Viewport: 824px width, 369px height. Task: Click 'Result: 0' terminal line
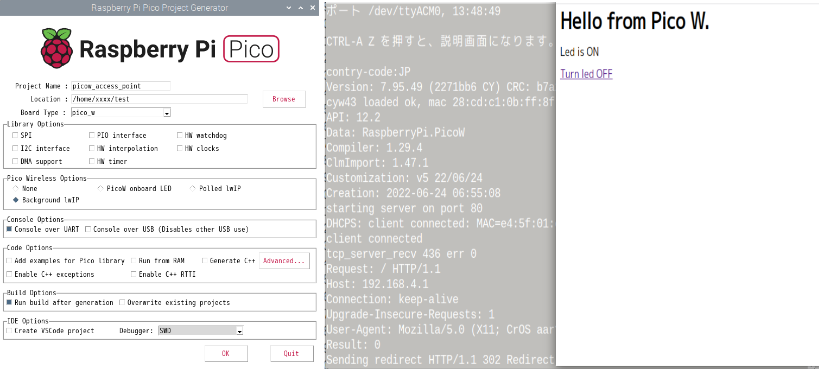353,345
